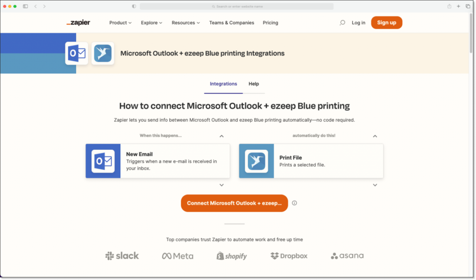Click down chevron below Print File action
Screen dimensions: 476x280
pos(375,185)
